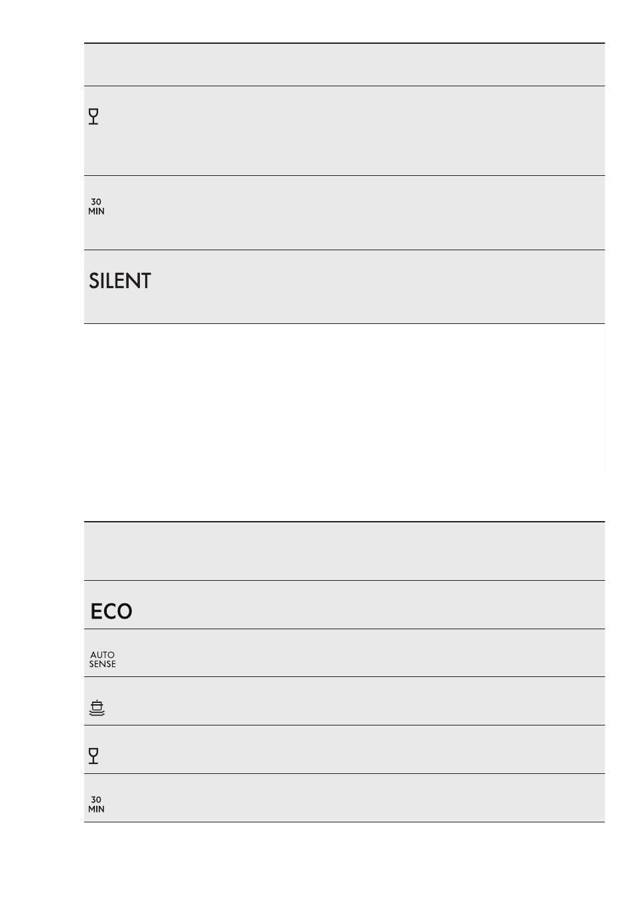630x912 pixels.
Task: Select the ECO programme label
Action: click(x=111, y=611)
